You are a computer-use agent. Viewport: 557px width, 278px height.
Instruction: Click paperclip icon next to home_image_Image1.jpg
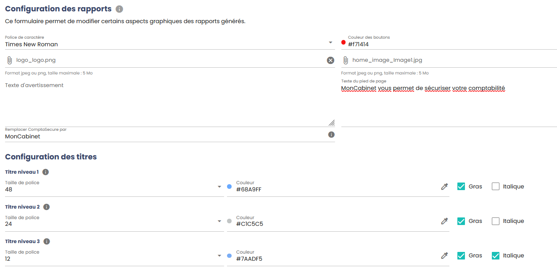(346, 60)
